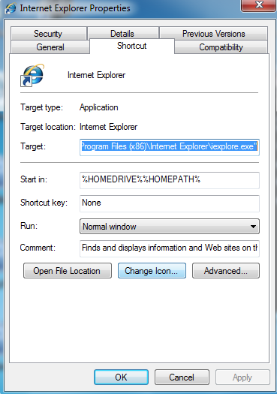Click the Comment text field
Viewport: 277px width, 394px height.
(x=170, y=248)
